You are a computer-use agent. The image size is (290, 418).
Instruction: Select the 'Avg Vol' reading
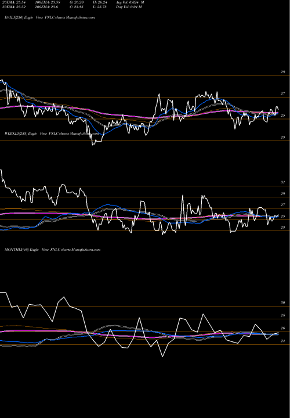[130, 2]
